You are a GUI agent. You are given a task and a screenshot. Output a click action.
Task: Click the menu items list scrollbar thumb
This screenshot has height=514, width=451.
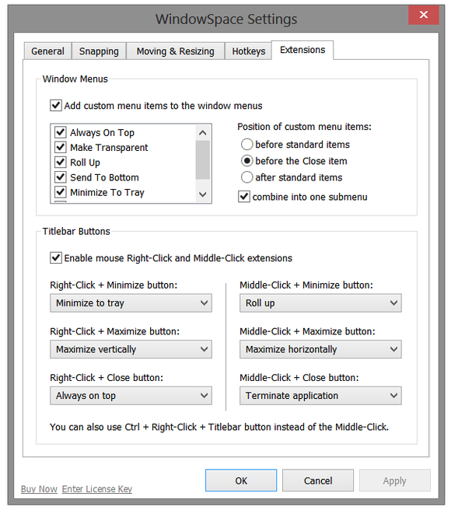pyautogui.click(x=202, y=159)
